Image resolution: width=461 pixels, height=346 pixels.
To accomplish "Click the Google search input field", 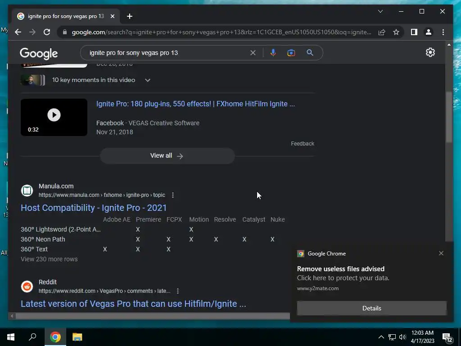I will pyautogui.click(x=167, y=53).
